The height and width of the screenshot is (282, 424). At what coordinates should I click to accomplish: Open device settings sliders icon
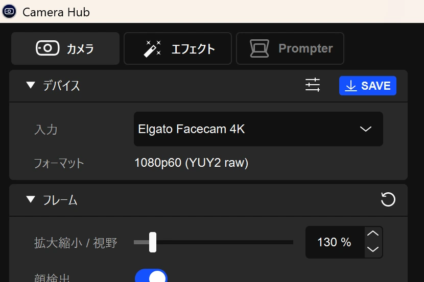pyautogui.click(x=313, y=85)
